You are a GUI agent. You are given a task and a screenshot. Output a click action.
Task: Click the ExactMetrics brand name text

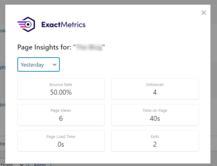coord(64,25)
